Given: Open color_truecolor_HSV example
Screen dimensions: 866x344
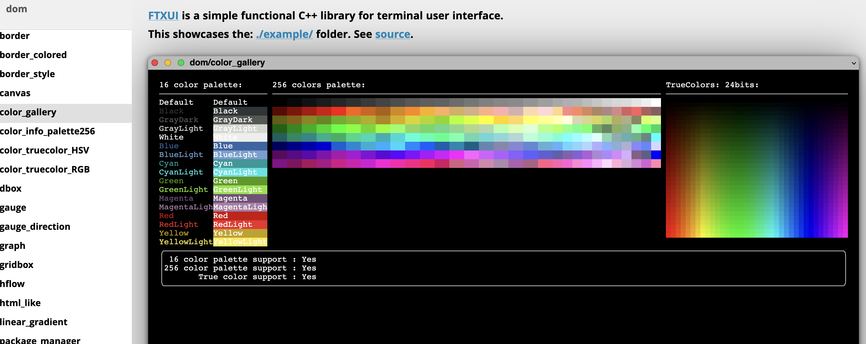Looking at the screenshot, I should click(66, 150).
